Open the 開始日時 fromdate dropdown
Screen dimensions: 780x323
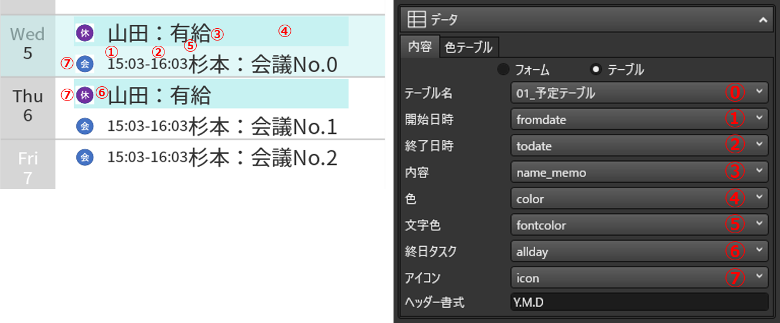[639, 119]
